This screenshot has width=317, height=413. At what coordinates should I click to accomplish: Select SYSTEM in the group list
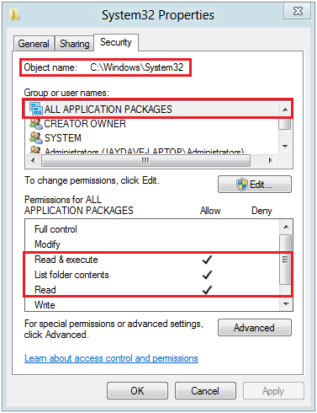[151, 137]
